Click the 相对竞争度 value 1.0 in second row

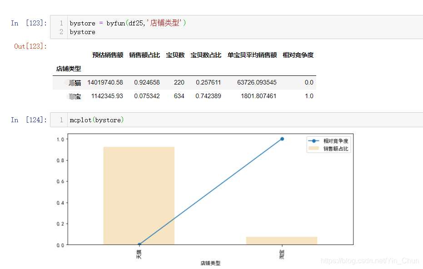tap(309, 96)
